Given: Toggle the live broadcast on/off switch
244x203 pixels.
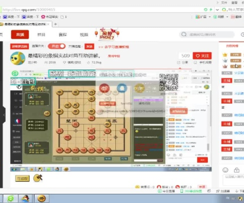Looking at the screenshot, I should [x=57, y=46].
